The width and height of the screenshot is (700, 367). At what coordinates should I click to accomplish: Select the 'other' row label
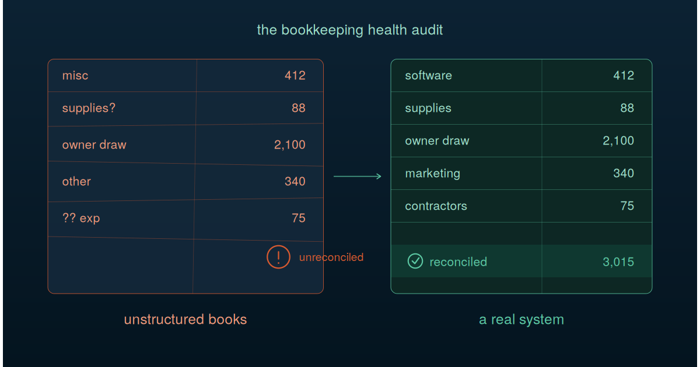tap(76, 181)
